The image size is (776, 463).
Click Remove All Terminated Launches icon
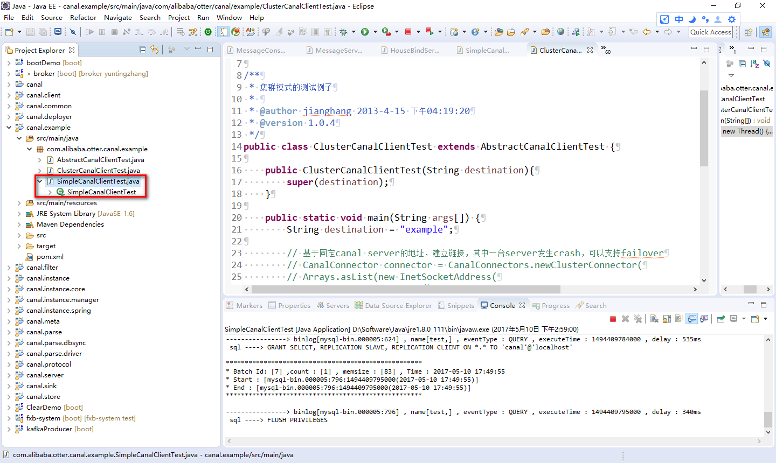pyautogui.click(x=638, y=319)
